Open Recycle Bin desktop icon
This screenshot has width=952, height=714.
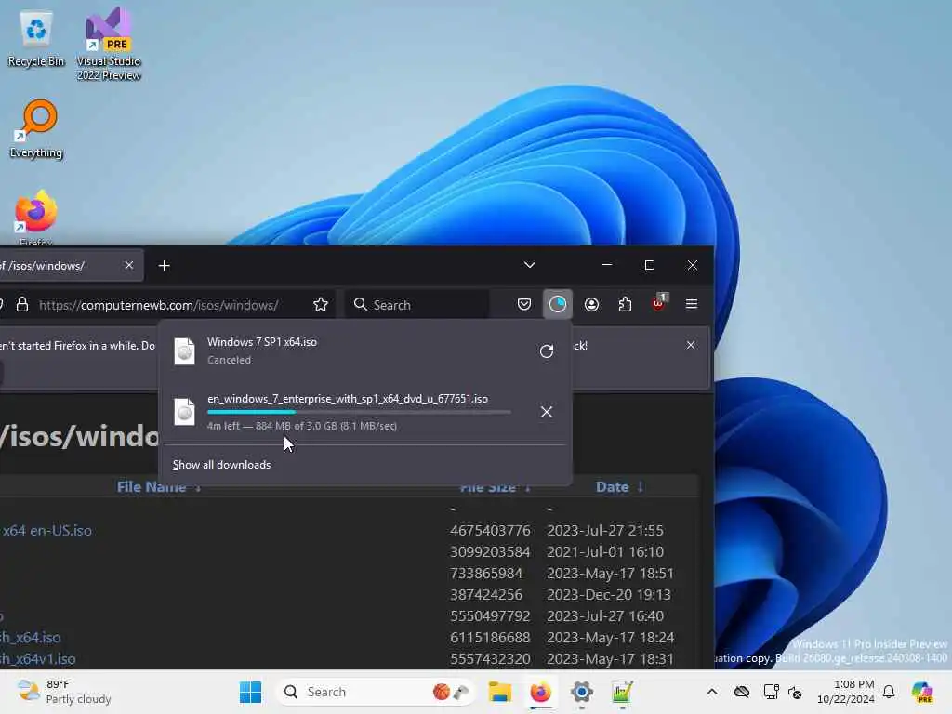pyautogui.click(x=36, y=39)
